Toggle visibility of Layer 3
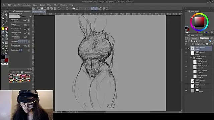This screenshot has height=120, width=214. 186,67
